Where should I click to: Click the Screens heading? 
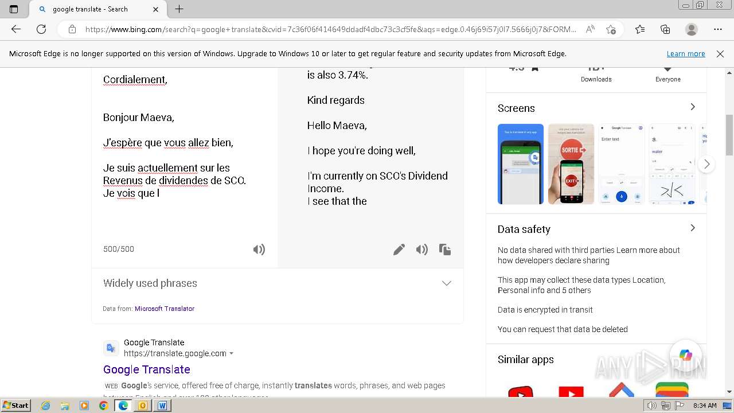pyautogui.click(x=516, y=108)
